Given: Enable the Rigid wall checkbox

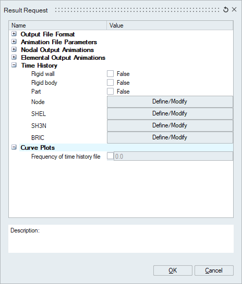Looking at the screenshot, I should point(110,74).
